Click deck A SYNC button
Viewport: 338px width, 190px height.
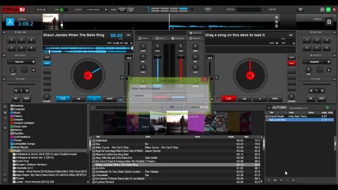tap(109, 99)
